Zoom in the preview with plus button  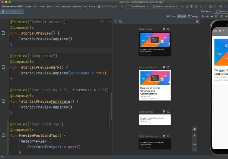tap(194, 135)
